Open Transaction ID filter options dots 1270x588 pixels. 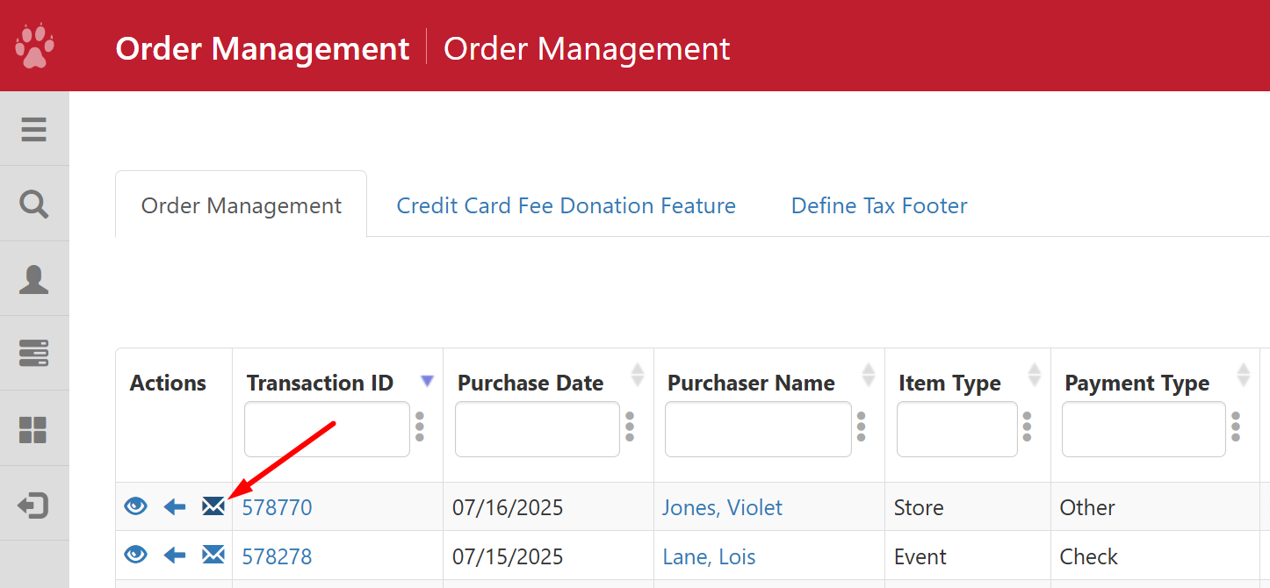pos(420,427)
